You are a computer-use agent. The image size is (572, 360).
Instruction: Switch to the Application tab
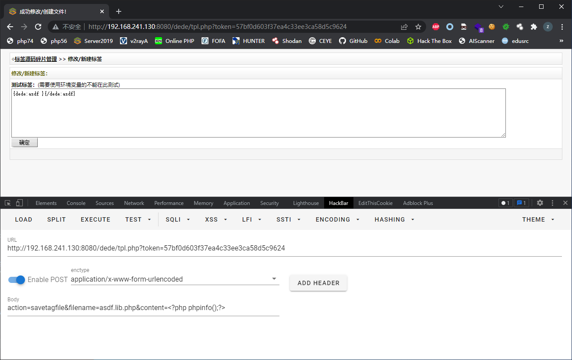(237, 203)
